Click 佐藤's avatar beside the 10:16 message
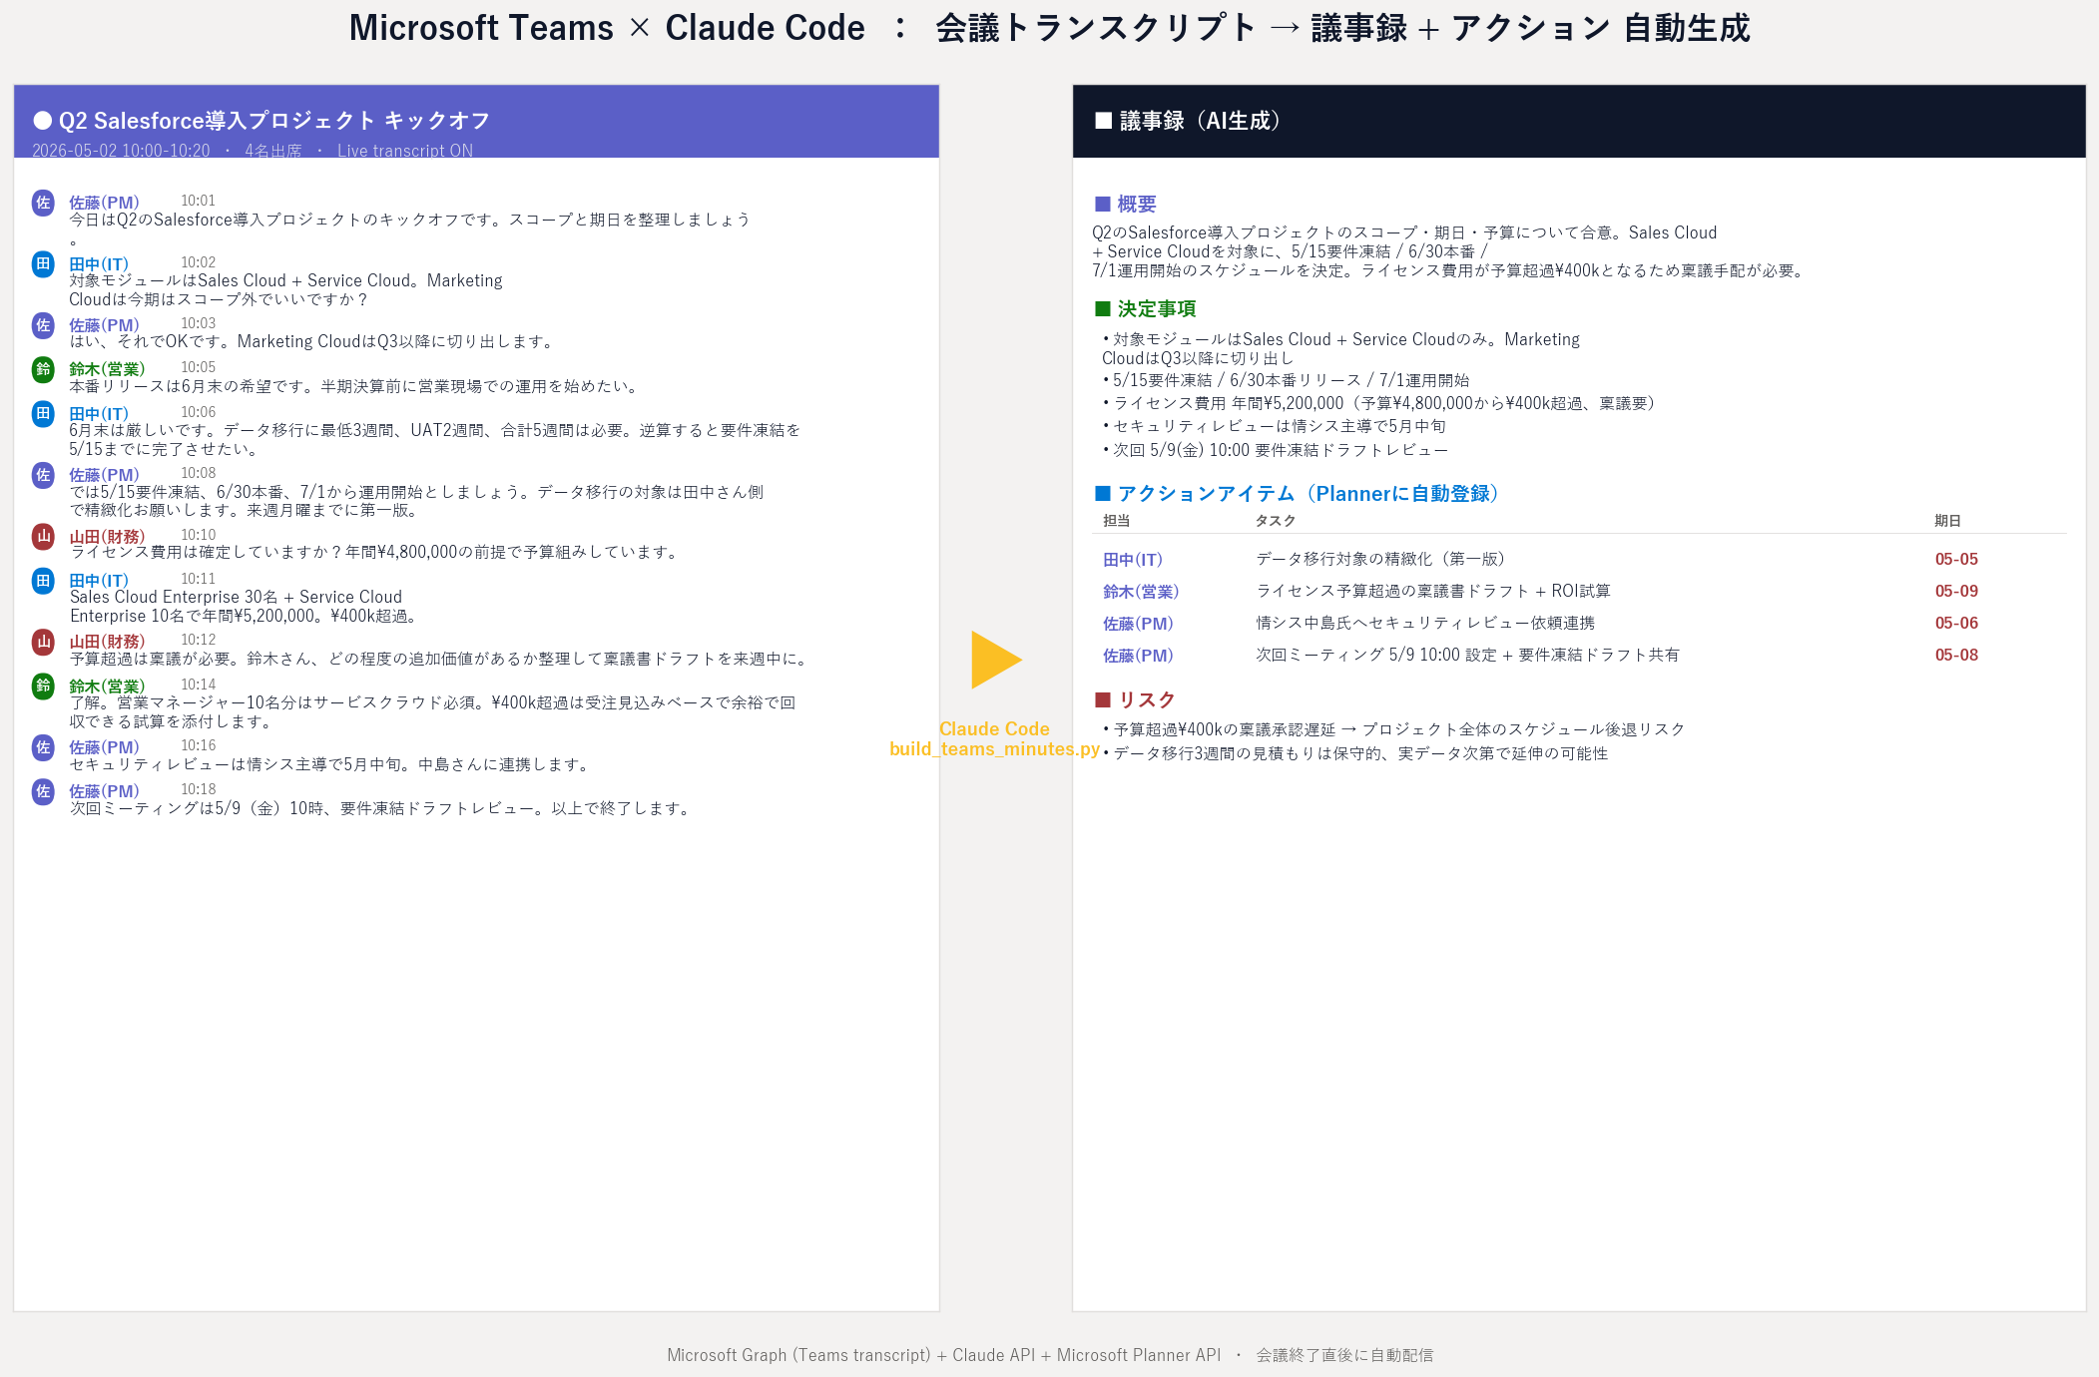2099x1377 pixels. [x=43, y=747]
